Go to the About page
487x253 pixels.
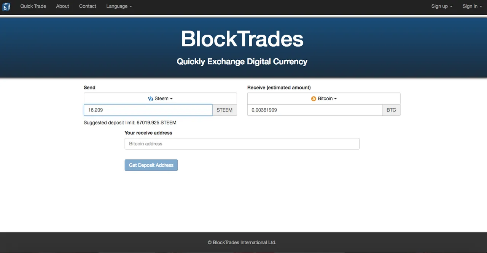pos(62,6)
